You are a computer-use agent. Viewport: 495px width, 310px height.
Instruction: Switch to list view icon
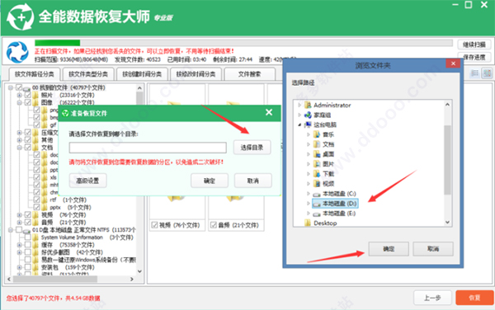(474, 73)
